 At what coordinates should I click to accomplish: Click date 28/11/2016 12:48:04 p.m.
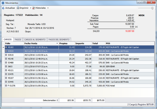pos(41,59)
